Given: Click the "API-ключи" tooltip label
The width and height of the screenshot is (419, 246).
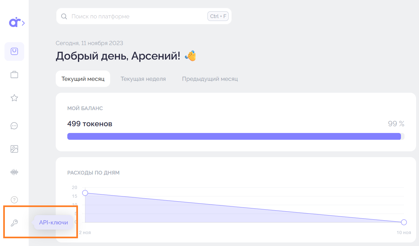Looking at the screenshot, I should pyautogui.click(x=53, y=222).
